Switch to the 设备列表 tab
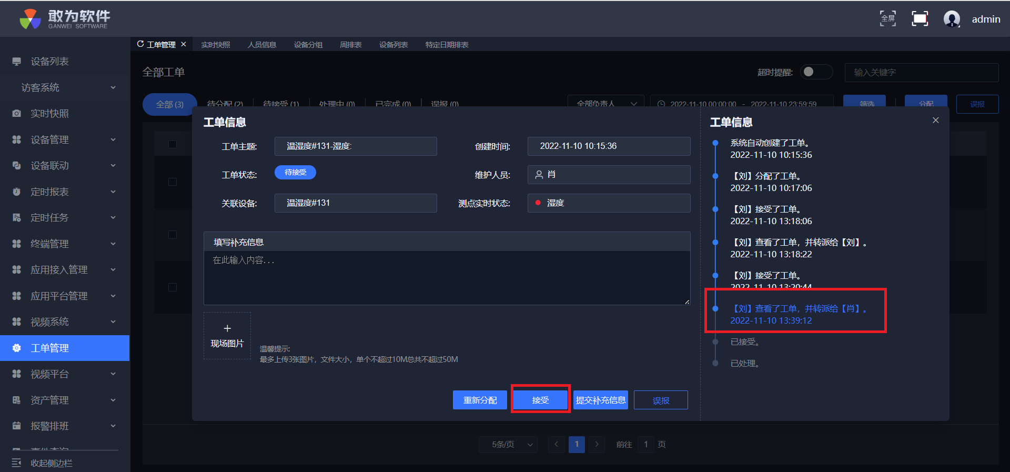Image resolution: width=1010 pixels, height=472 pixels. tap(393, 45)
